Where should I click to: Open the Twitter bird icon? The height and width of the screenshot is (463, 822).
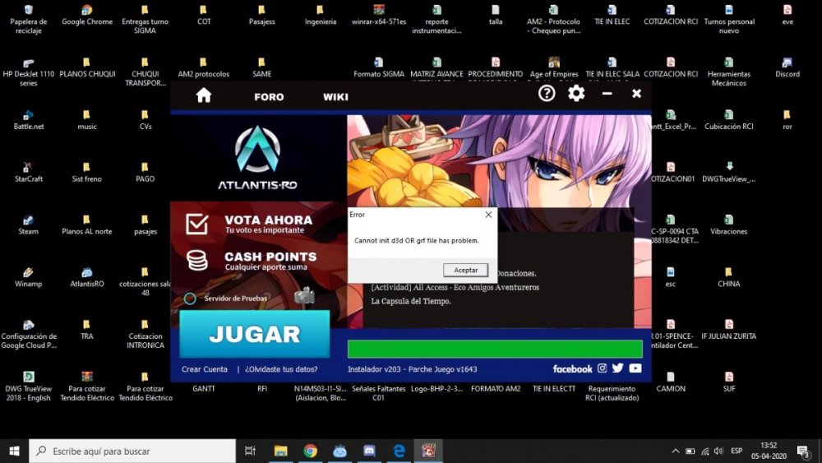[617, 368]
